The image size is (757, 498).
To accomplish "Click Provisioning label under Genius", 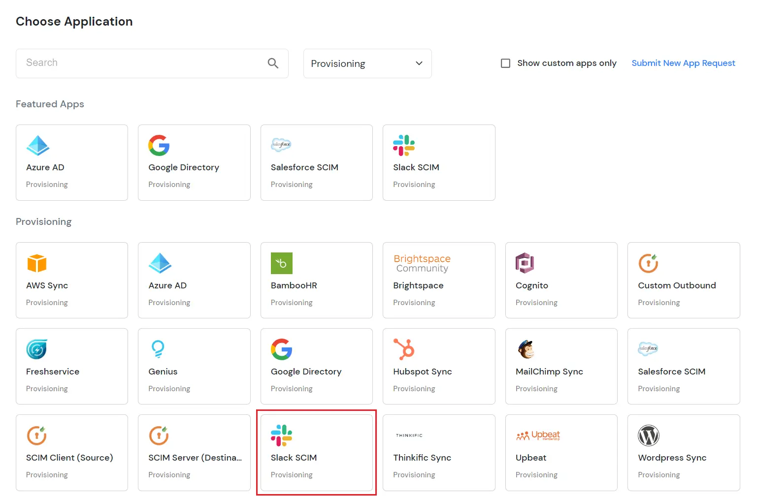I will [x=169, y=389].
